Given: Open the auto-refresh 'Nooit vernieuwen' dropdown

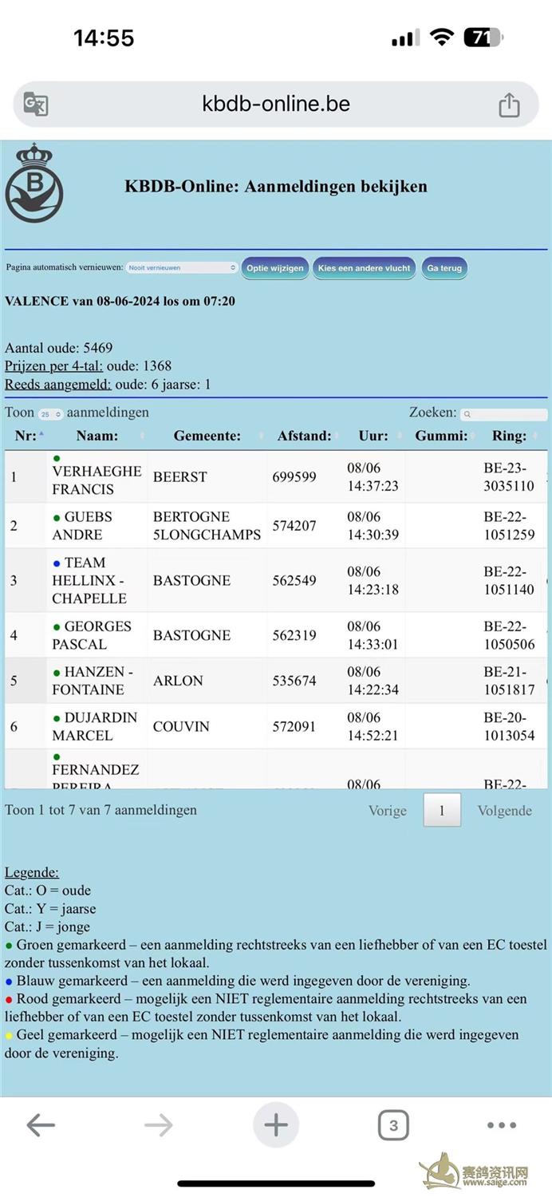Looking at the screenshot, I should [182, 268].
